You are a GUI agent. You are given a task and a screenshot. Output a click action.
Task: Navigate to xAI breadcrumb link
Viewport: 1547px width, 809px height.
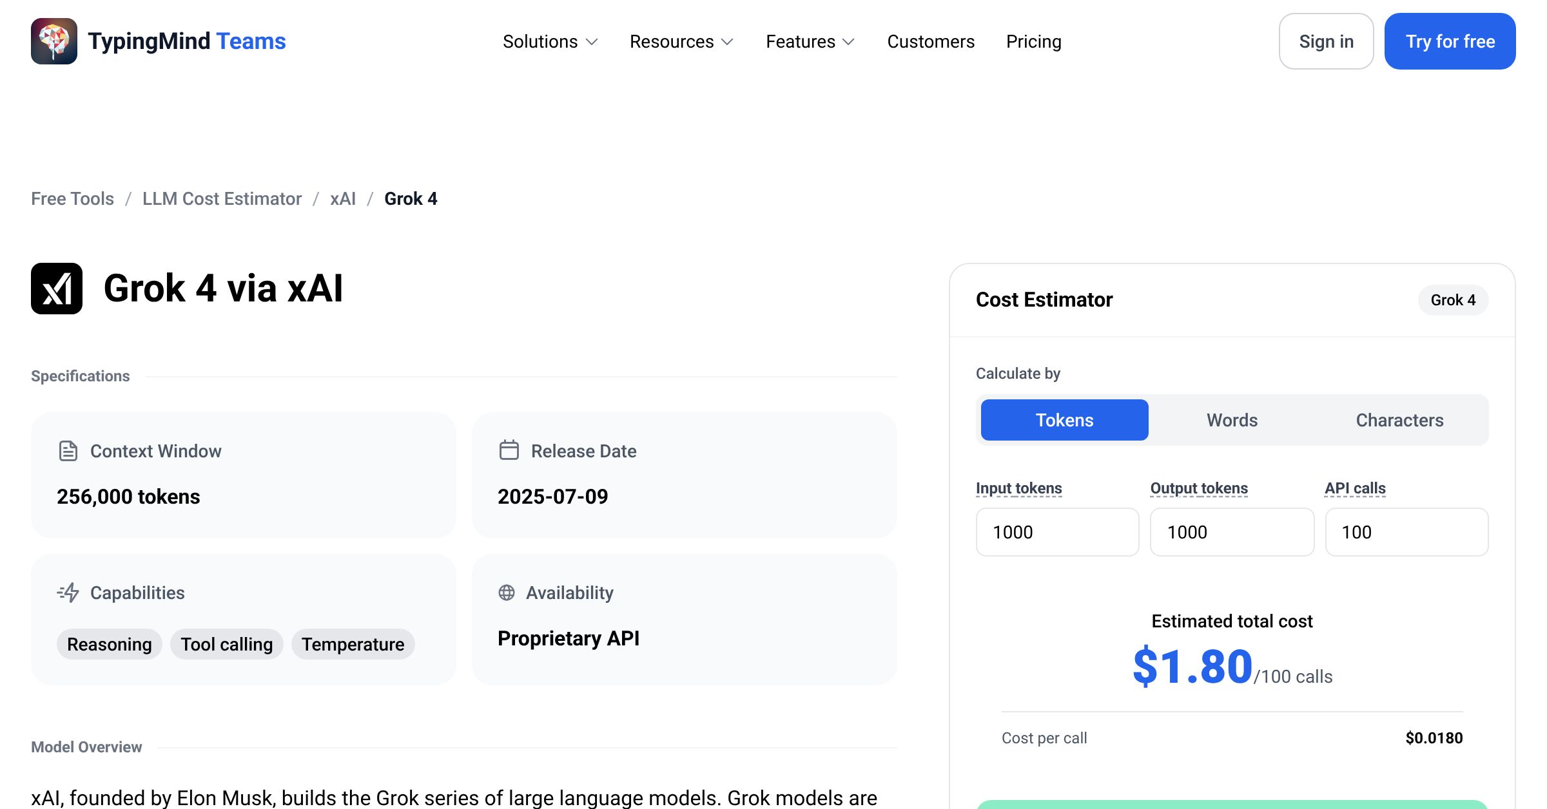[x=343, y=199]
